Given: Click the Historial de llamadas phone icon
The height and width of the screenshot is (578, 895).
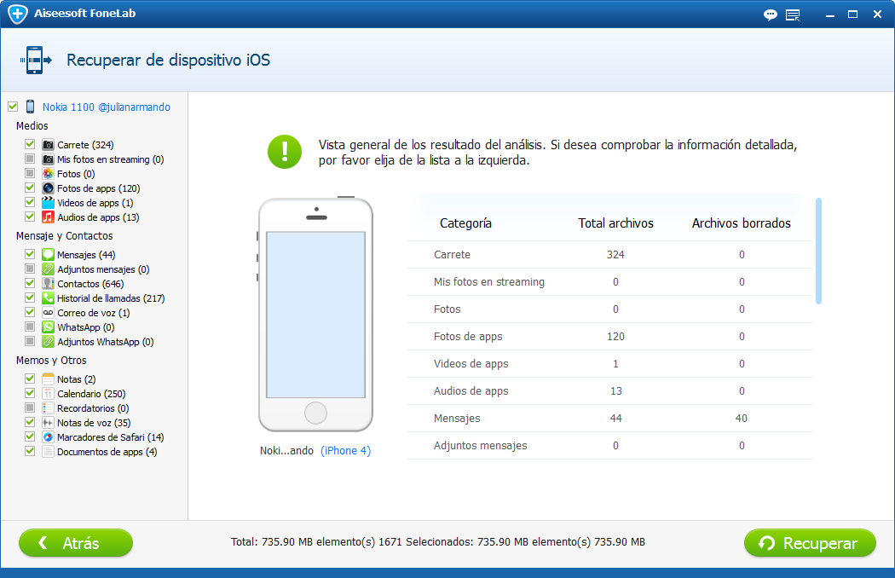Looking at the screenshot, I should pos(48,298).
